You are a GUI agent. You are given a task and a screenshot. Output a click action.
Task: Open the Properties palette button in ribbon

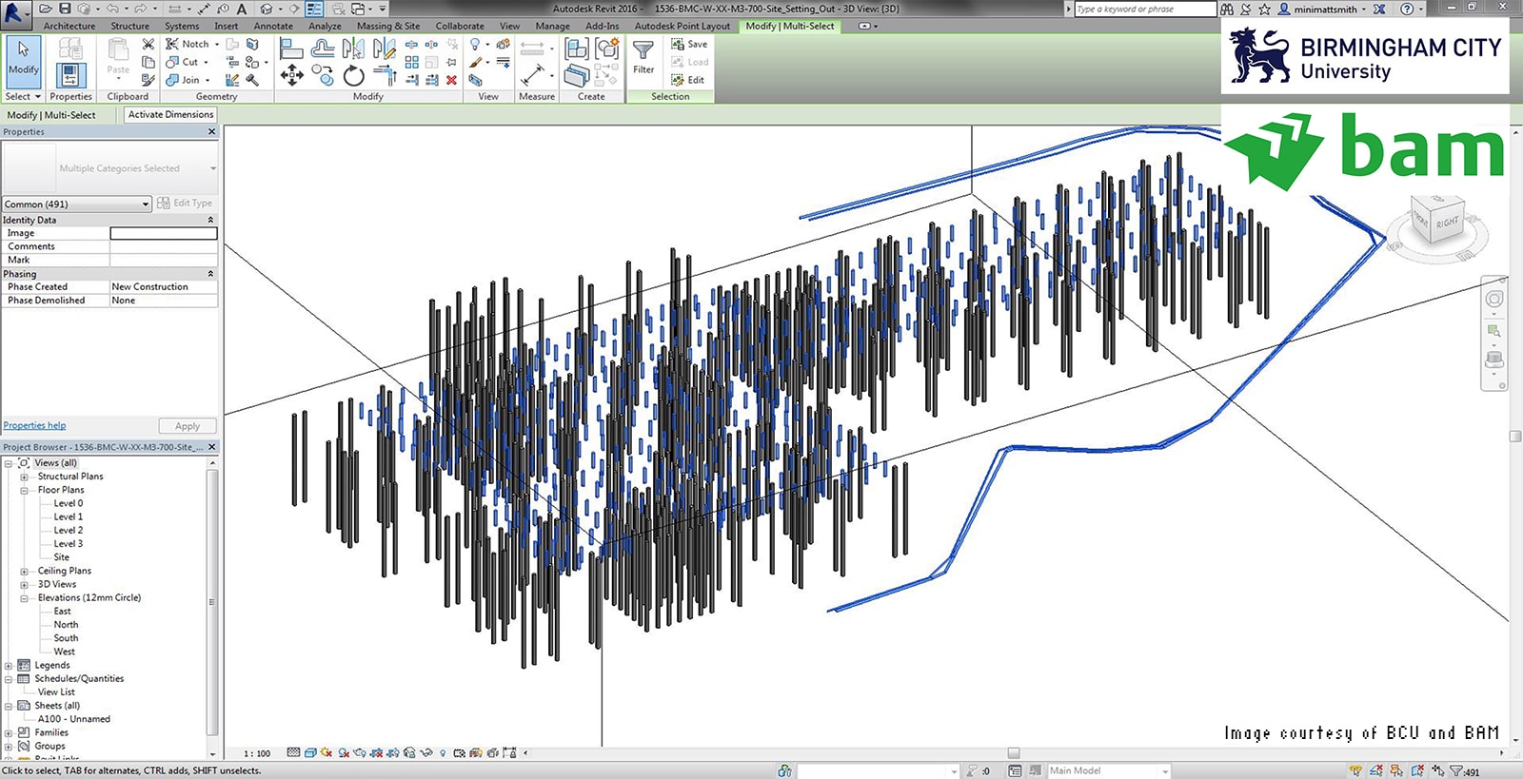click(x=71, y=74)
